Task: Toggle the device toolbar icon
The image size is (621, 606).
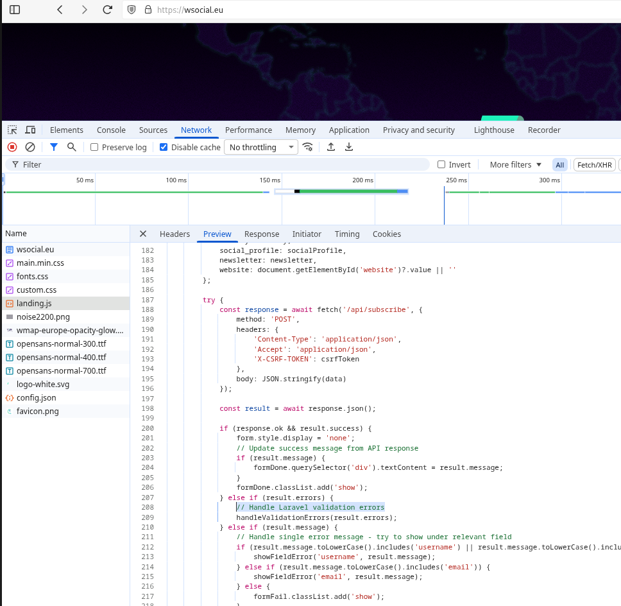Action: 30,130
